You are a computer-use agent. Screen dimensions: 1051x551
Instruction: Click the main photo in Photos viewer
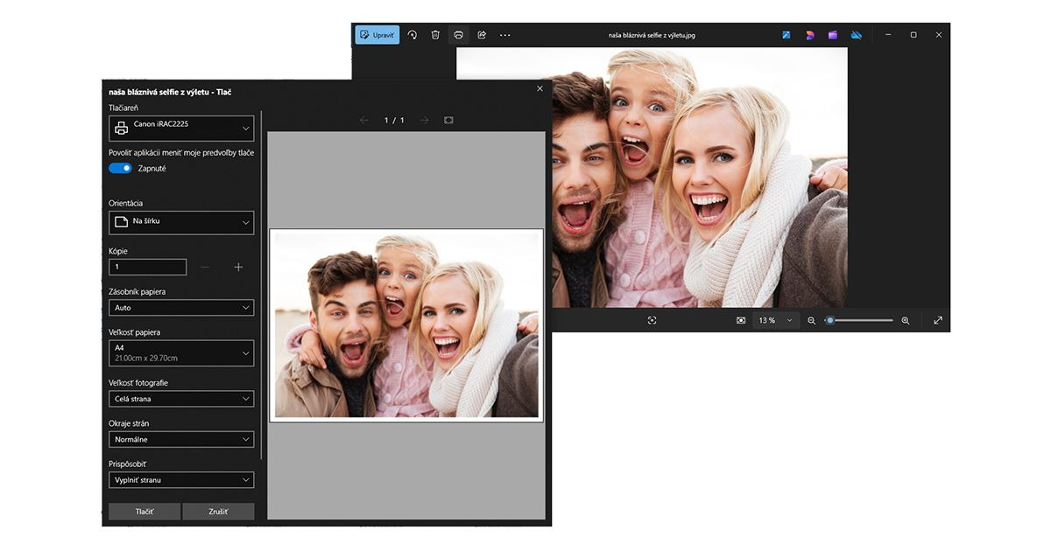[652, 177]
